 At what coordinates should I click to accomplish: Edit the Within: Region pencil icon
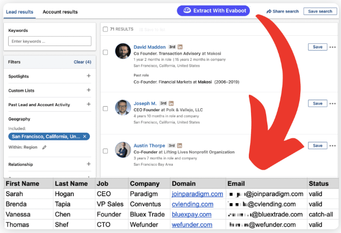(44, 147)
